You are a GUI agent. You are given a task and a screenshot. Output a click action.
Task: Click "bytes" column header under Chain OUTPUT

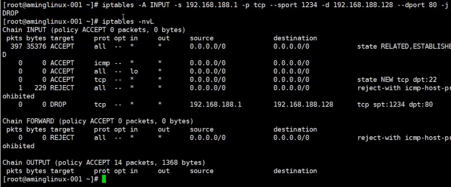(x=36, y=171)
